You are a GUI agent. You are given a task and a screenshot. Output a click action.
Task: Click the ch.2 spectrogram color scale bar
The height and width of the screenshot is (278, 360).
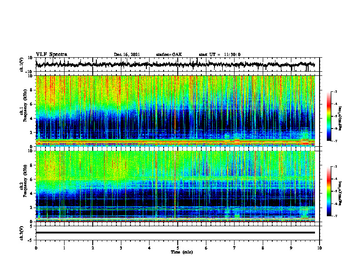tap(329, 191)
